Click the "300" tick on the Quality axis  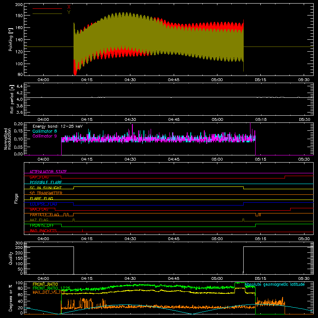click(x=19, y=243)
